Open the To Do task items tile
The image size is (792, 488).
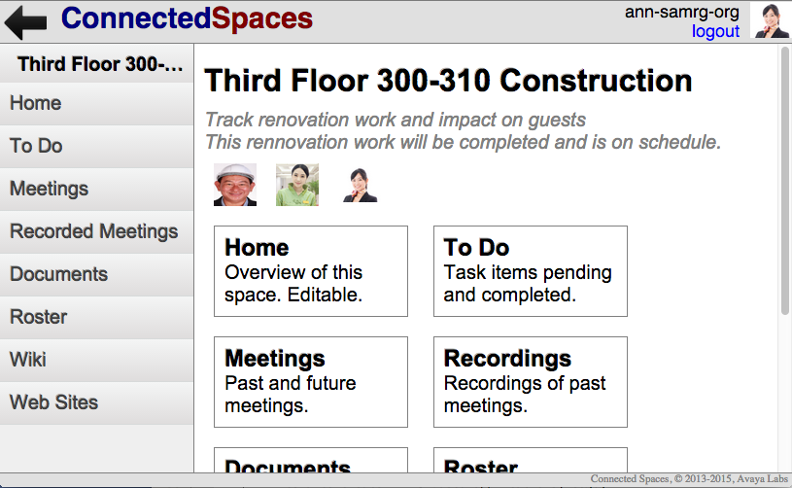point(530,271)
